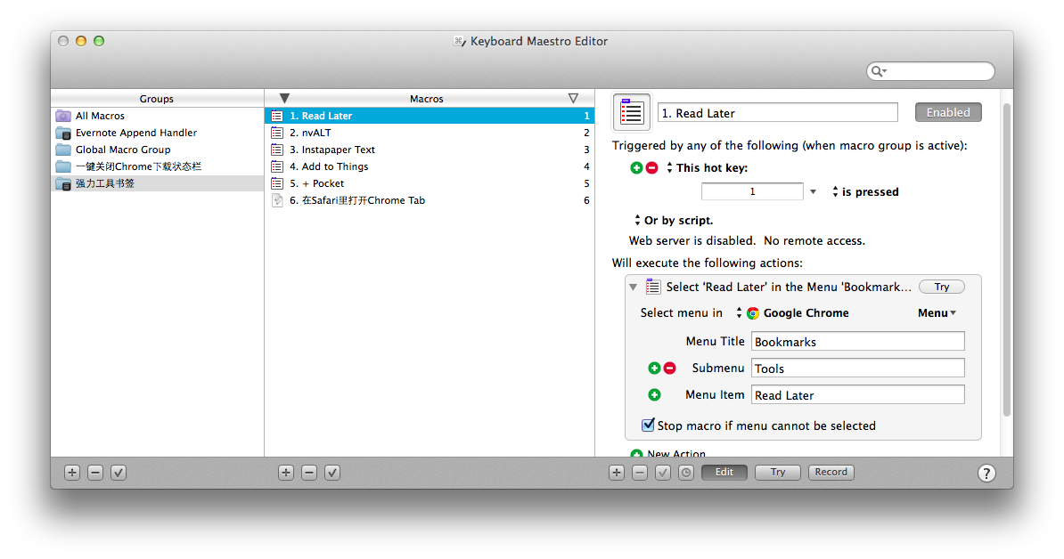The height and width of the screenshot is (559, 1064).
Task: Click the large macro icon next to name field
Action: tap(632, 112)
